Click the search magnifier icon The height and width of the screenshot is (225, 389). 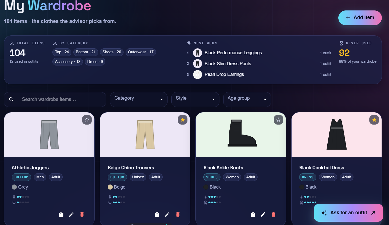11,99
